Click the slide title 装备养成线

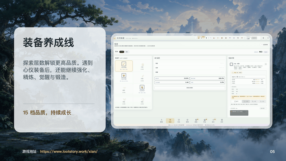(48, 43)
